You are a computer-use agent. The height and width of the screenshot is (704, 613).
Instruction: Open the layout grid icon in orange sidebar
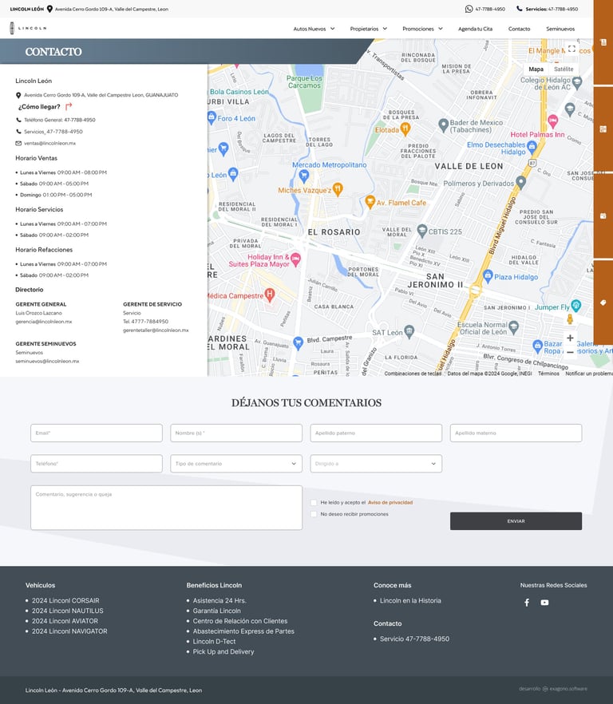click(603, 129)
